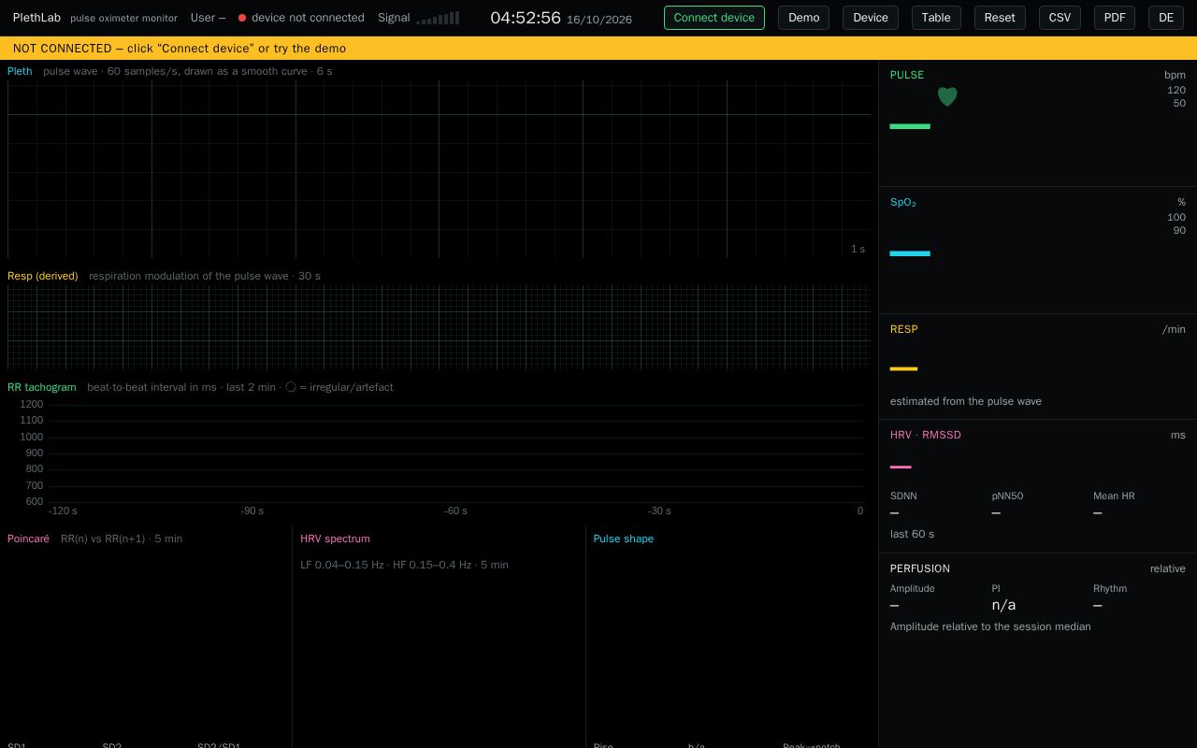Click the "Pulse shape" panel title
The height and width of the screenshot is (748, 1197).
click(624, 539)
